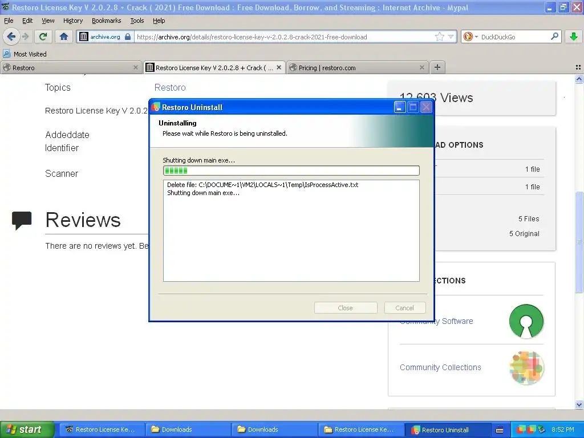
Task: Open the View menu
Action: [x=48, y=21]
